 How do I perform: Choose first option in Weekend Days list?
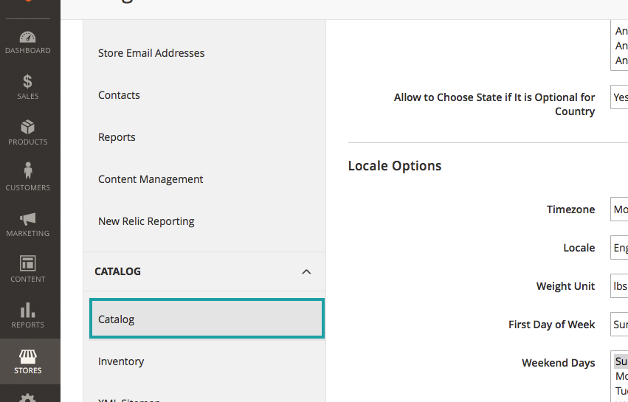click(x=621, y=362)
